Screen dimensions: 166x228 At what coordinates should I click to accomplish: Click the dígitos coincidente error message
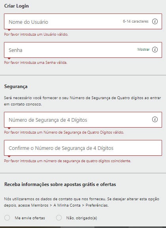[68, 161]
